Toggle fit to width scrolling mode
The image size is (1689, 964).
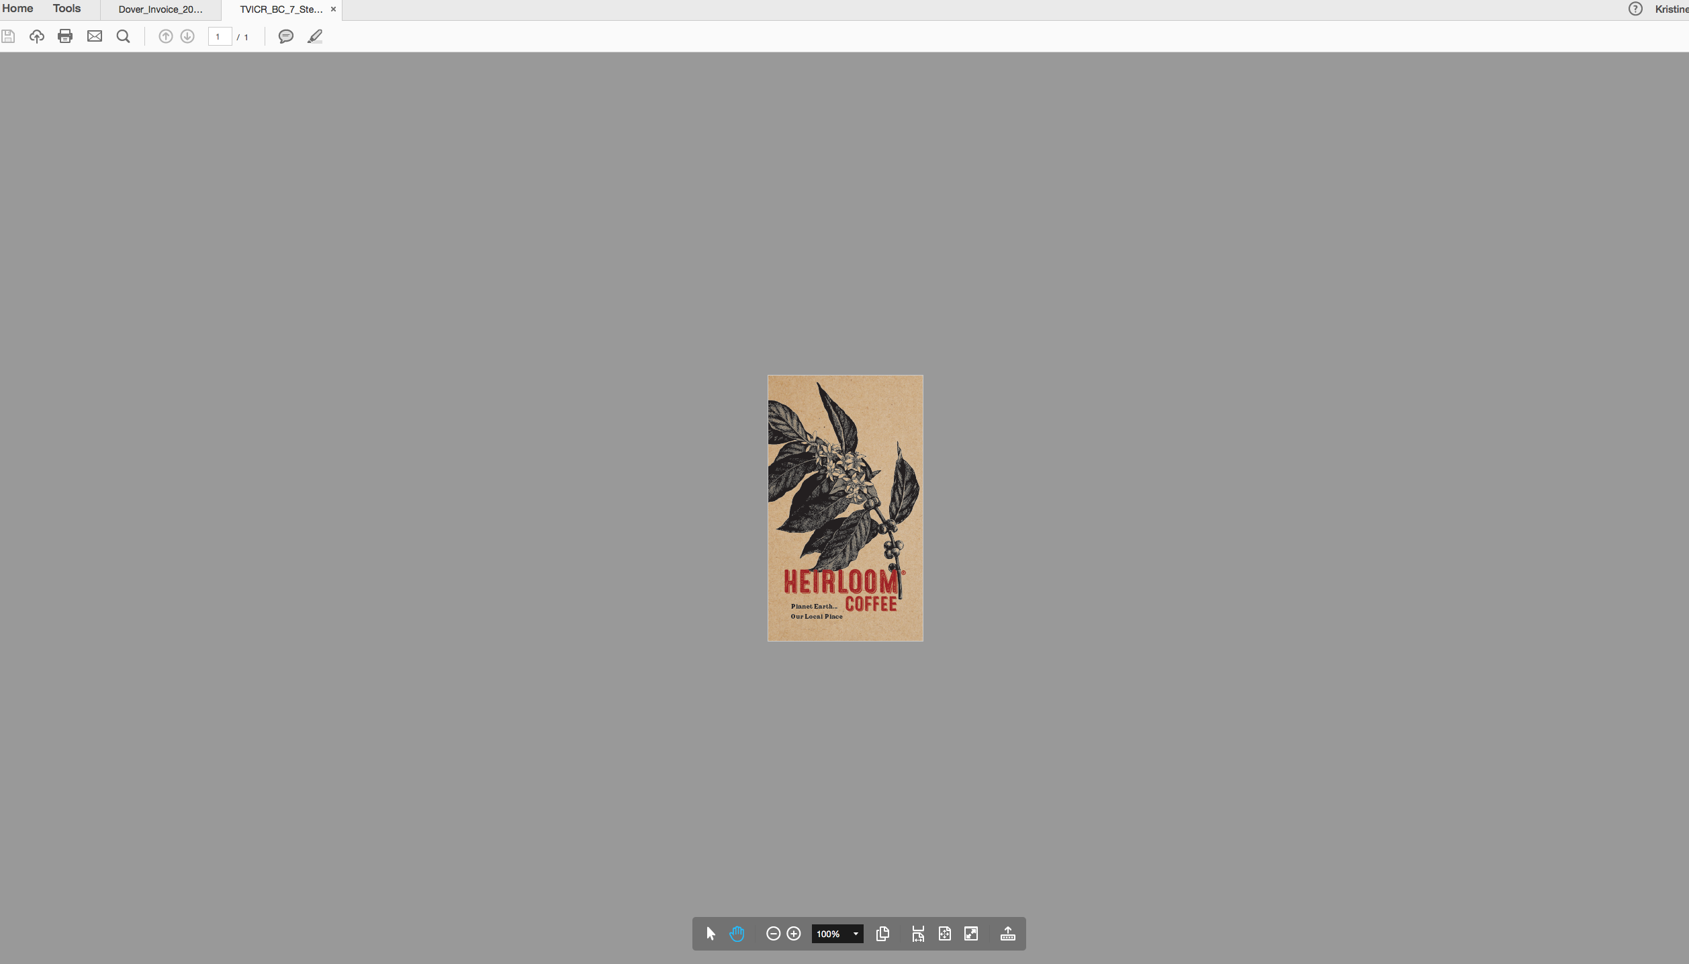(x=918, y=934)
